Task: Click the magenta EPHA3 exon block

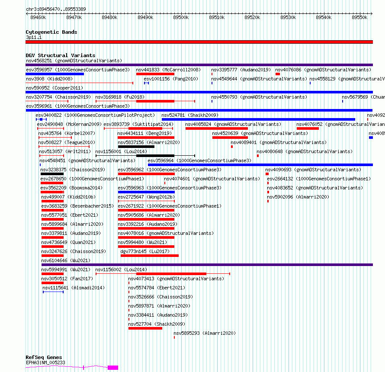Action: [x=113, y=368]
